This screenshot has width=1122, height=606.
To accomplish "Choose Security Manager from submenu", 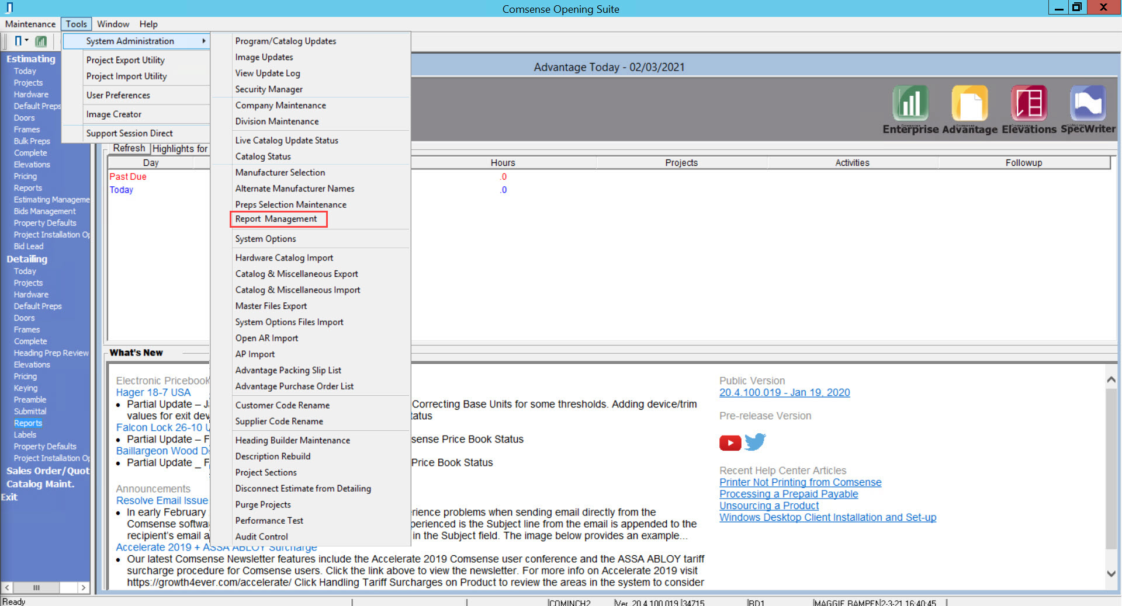I will [x=269, y=89].
